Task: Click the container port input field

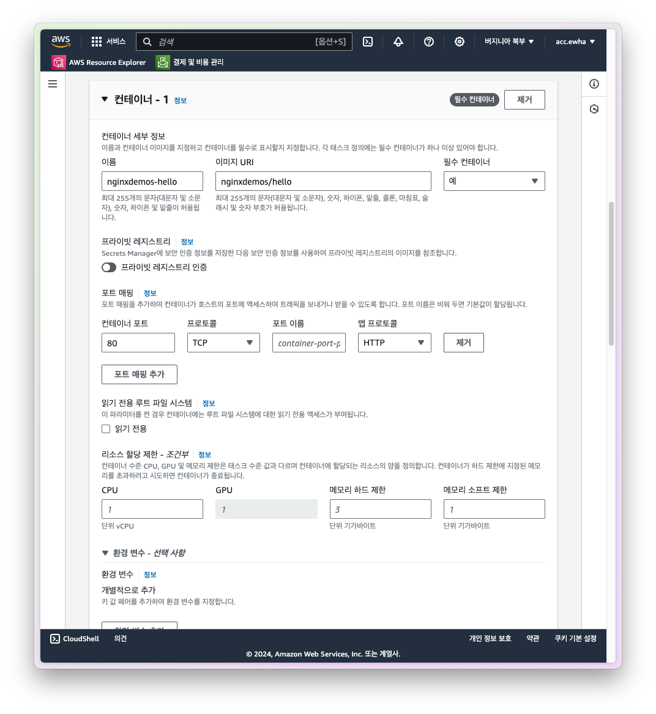Action: [x=138, y=343]
